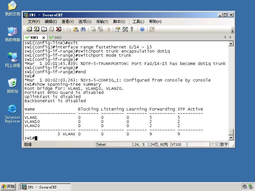Click the Paste clipboard icon

[76, 29]
